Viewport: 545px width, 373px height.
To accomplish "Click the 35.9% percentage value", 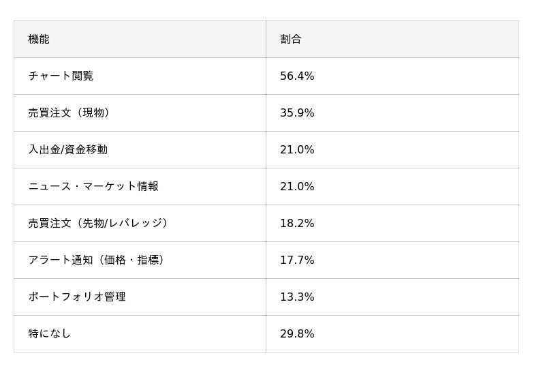I will tap(297, 113).
